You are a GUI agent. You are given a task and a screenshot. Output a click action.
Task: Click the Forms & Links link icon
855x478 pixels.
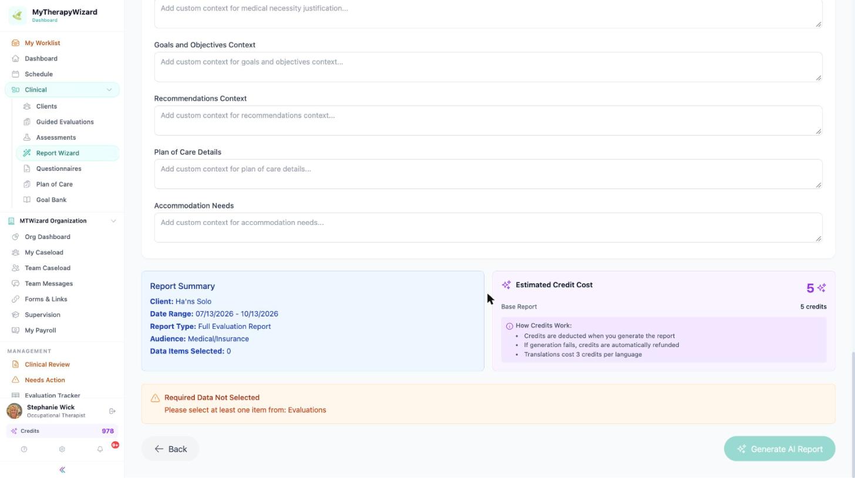tap(16, 299)
